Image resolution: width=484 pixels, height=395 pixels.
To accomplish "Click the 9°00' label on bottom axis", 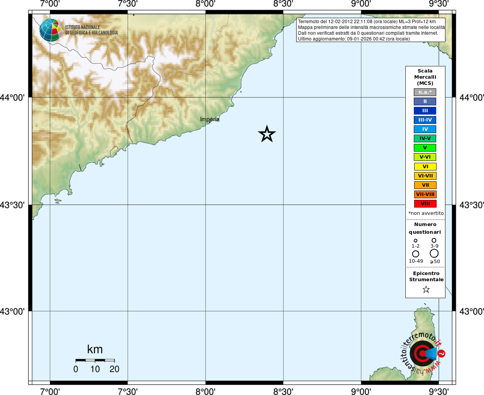I will coord(361,391).
